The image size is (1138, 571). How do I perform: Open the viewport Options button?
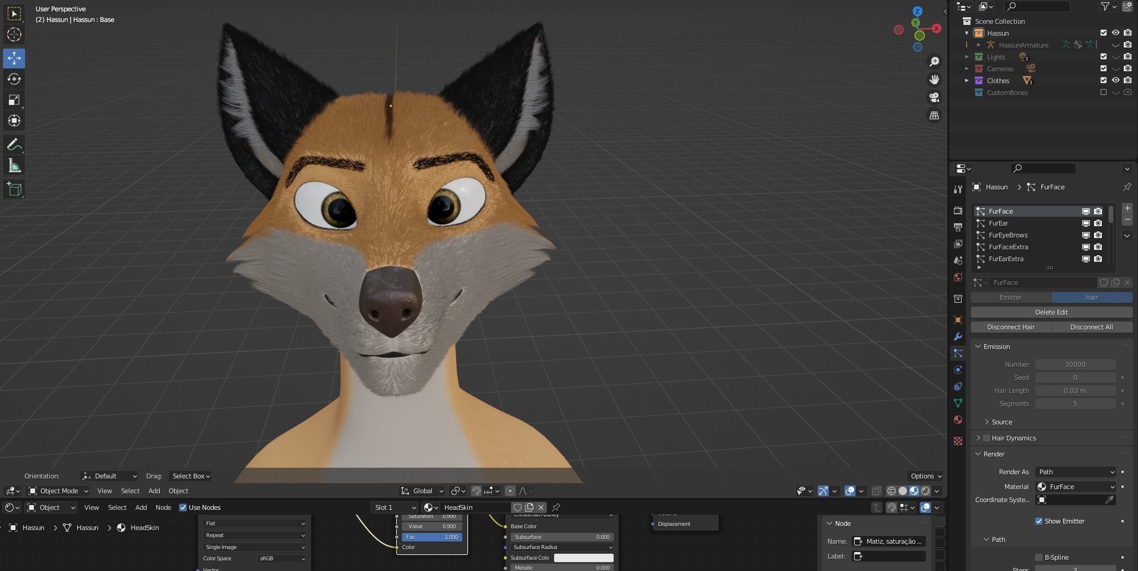pyautogui.click(x=925, y=476)
